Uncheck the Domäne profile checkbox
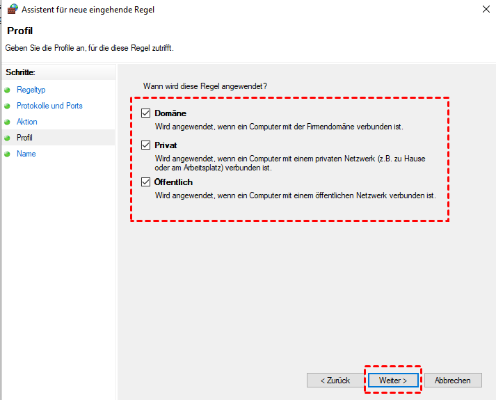Viewport: 496px width, 400px height. (x=145, y=113)
